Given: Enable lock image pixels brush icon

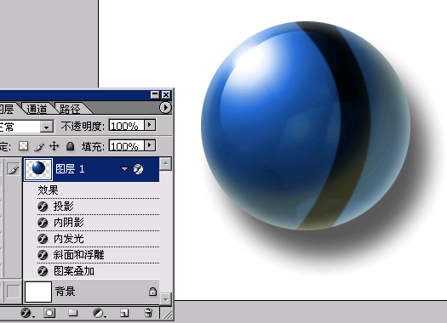Looking at the screenshot, I should pos(39,146).
